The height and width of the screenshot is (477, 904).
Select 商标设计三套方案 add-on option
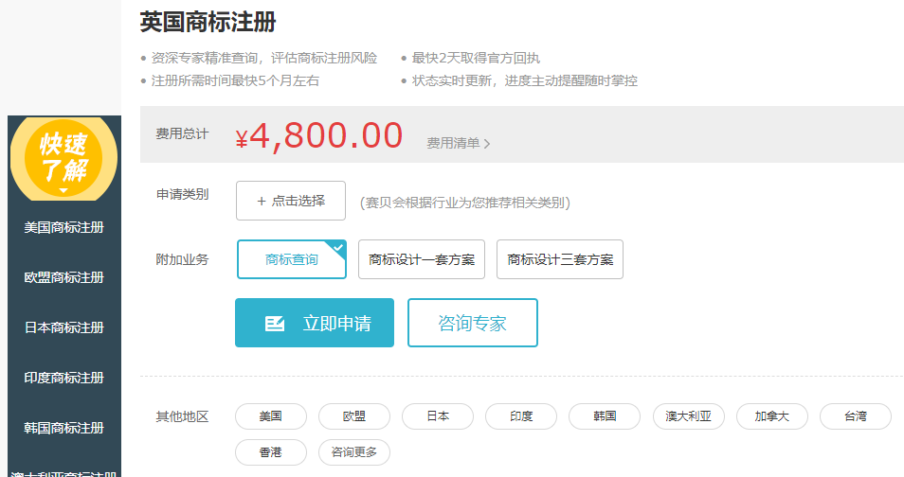tap(560, 259)
